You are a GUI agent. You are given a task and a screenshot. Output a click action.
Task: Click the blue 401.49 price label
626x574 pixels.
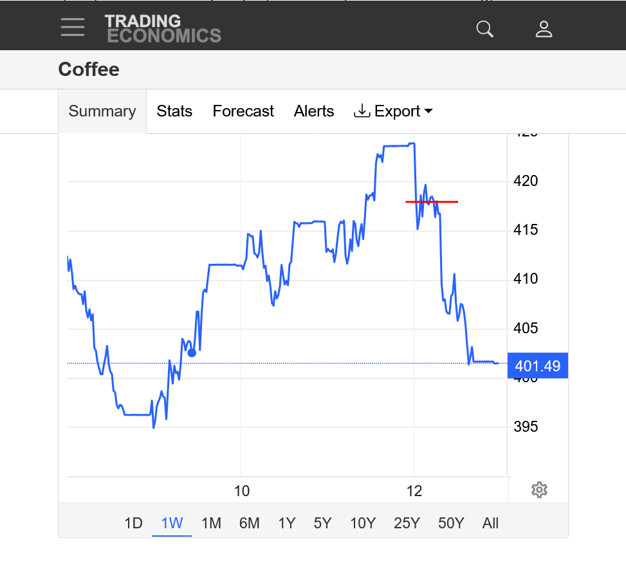537,367
